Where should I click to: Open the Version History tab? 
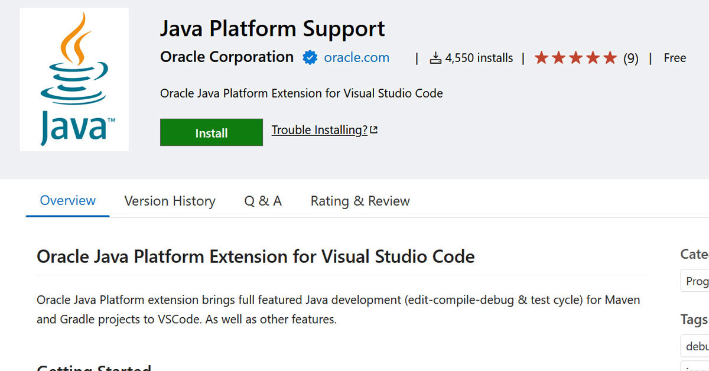[x=170, y=201]
